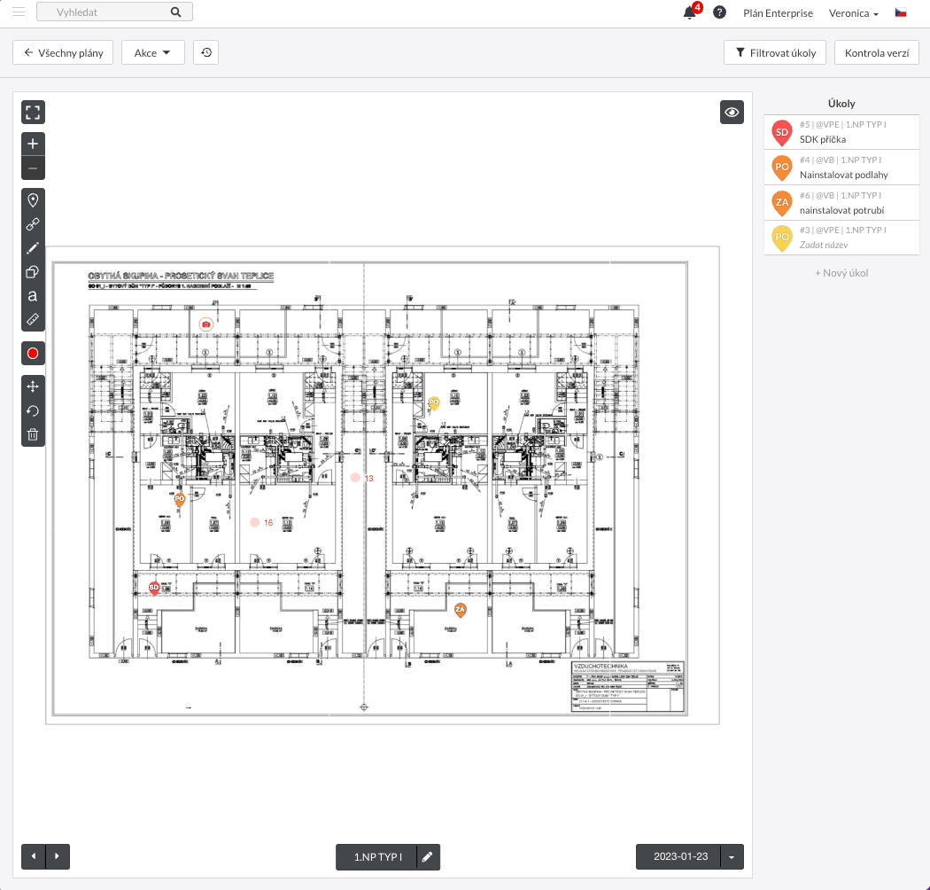Image resolution: width=930 pixels, height=890 pixels.
Task: Select the ruler measurement tool
Action: (33, 318)
